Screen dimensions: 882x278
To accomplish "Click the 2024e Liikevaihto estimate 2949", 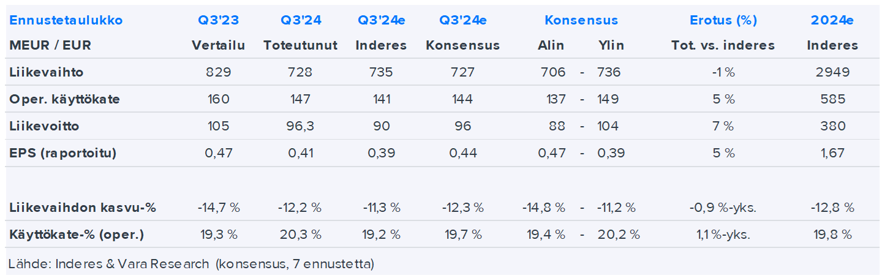I will coord(832,72).
